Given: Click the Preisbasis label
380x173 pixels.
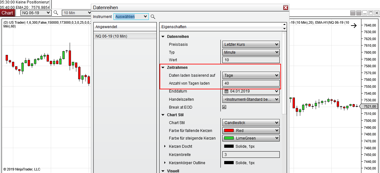Looking at the screenshot, I should [178, 45].
